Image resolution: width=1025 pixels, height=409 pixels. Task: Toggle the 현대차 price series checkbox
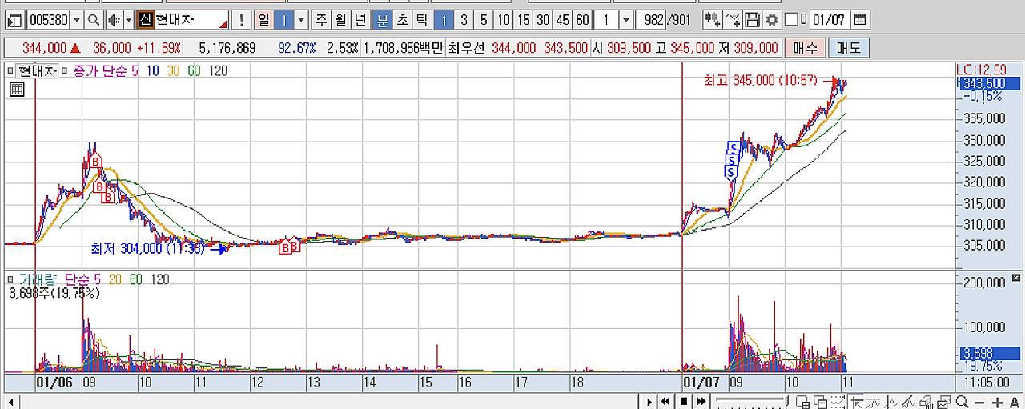coord(10,71)
